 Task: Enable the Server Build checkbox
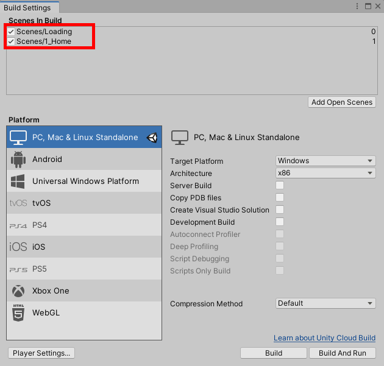tap(280, 185)
